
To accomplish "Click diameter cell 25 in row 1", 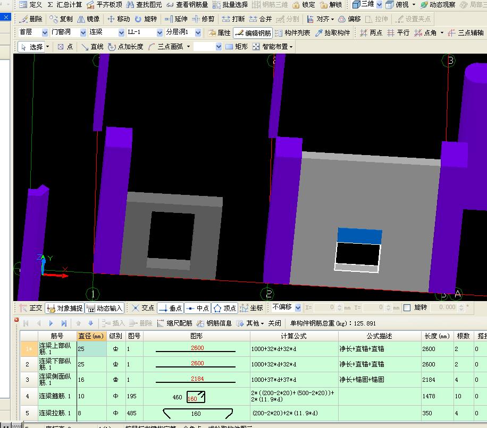I will pos(91,349).
